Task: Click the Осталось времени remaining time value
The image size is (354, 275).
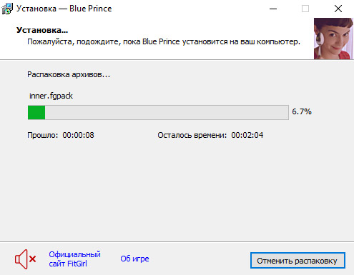Action: (247, 135)
